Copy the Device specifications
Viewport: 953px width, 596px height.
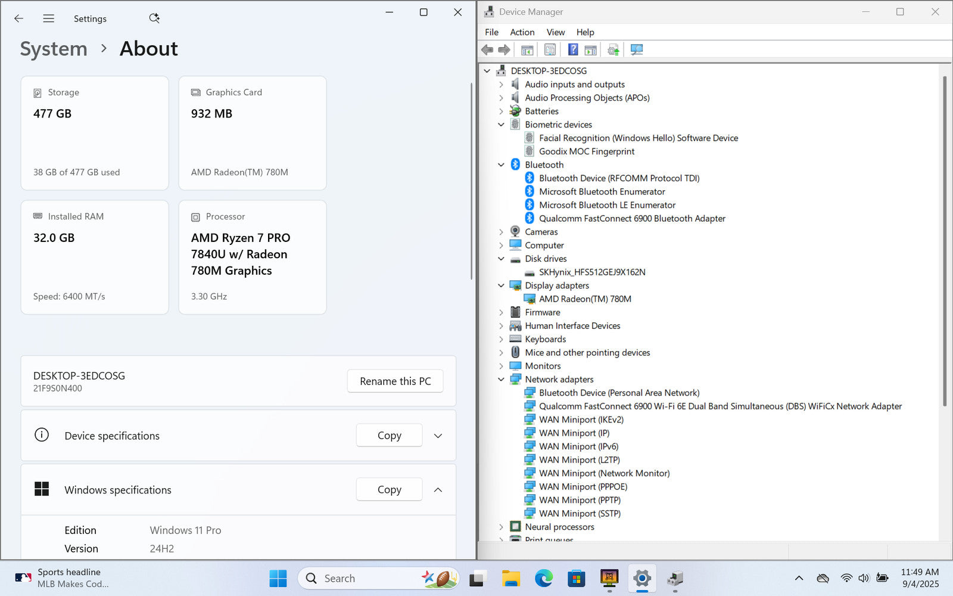coord(389,436)
